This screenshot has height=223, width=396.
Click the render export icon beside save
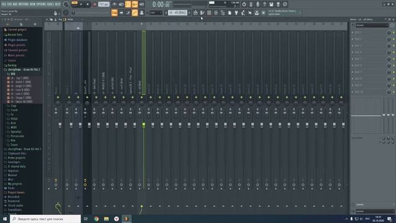click(x=278, y=4)
